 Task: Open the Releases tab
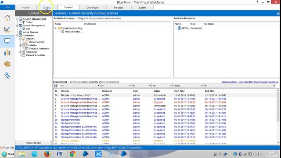[x=119, y=7]
